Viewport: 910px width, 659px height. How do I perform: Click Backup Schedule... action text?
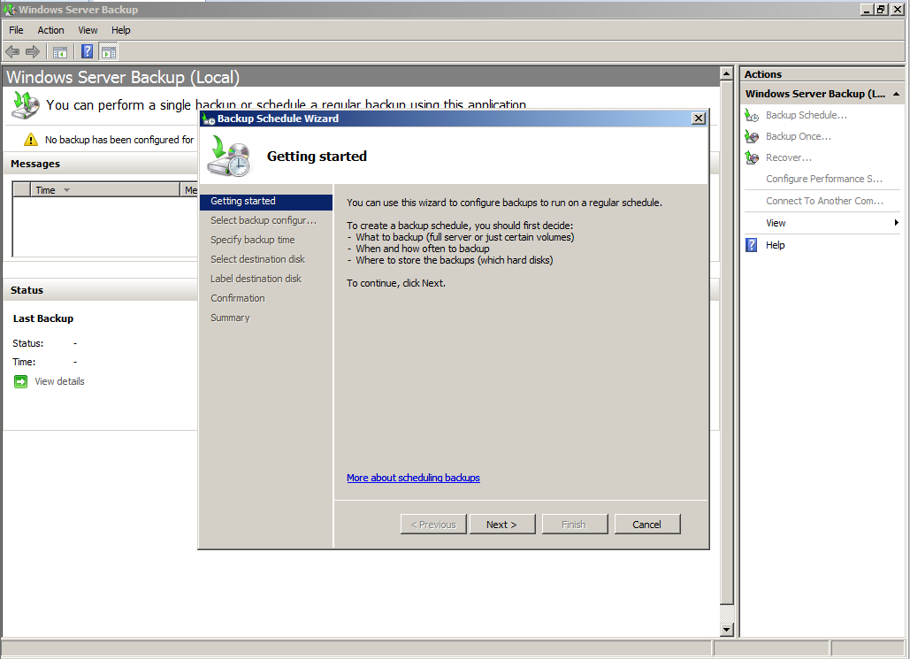pos(807,116)
